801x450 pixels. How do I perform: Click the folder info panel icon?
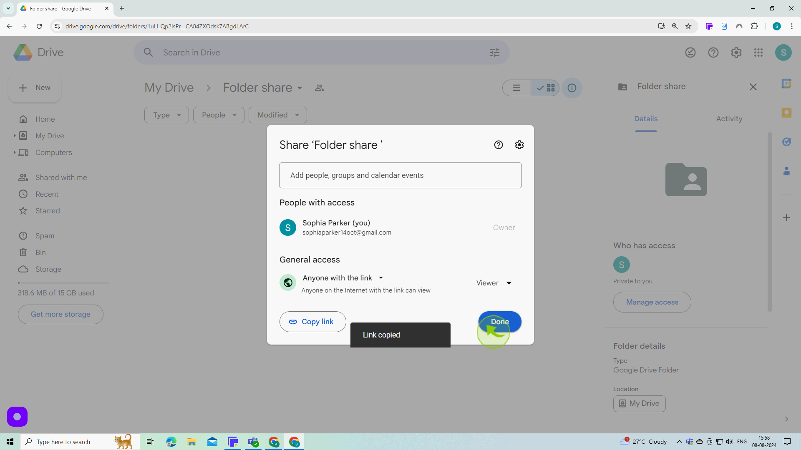572,88
